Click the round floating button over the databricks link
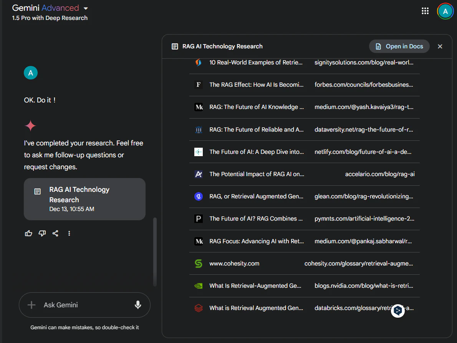The width and height of the screenshot is (457, 343). pos(397,311)
